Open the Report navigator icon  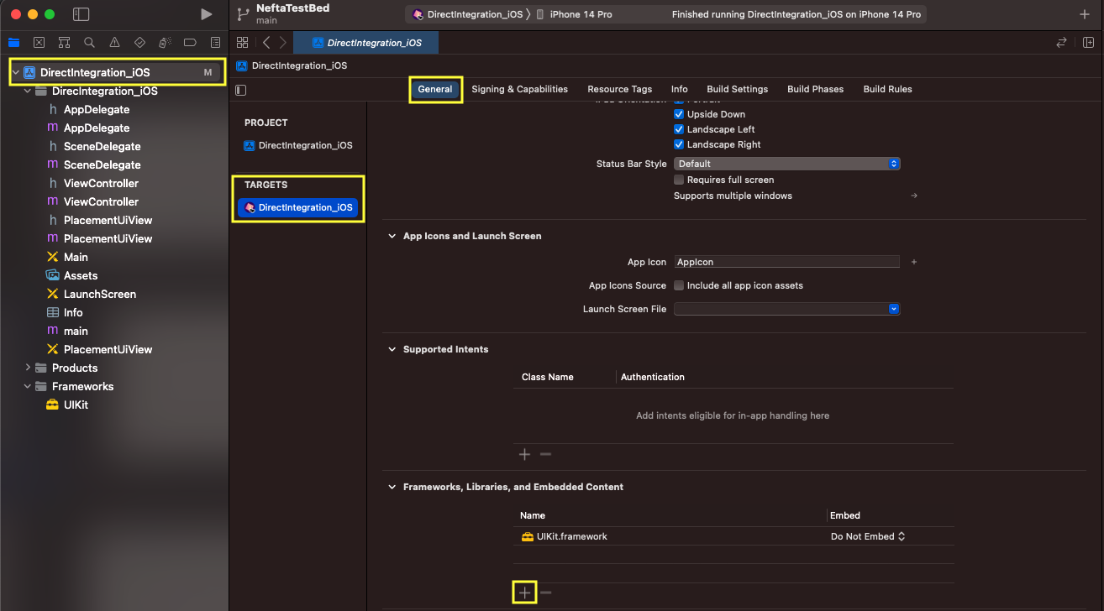(x=215, y=42)
